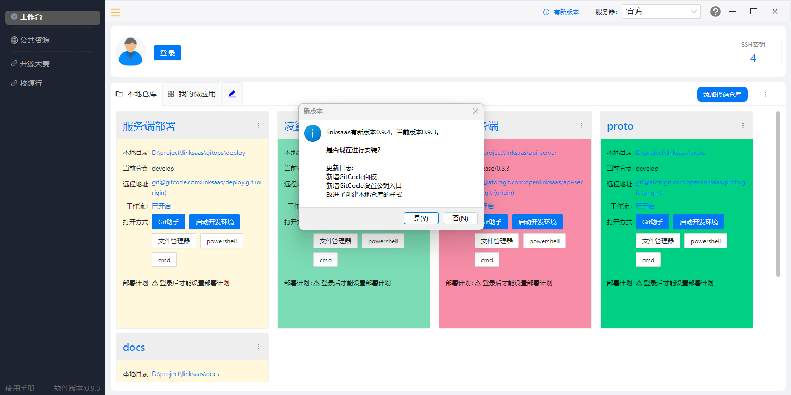Open 服务端部署 card's more options menu
The image size is (791, 395).
(x=259, y=125)
